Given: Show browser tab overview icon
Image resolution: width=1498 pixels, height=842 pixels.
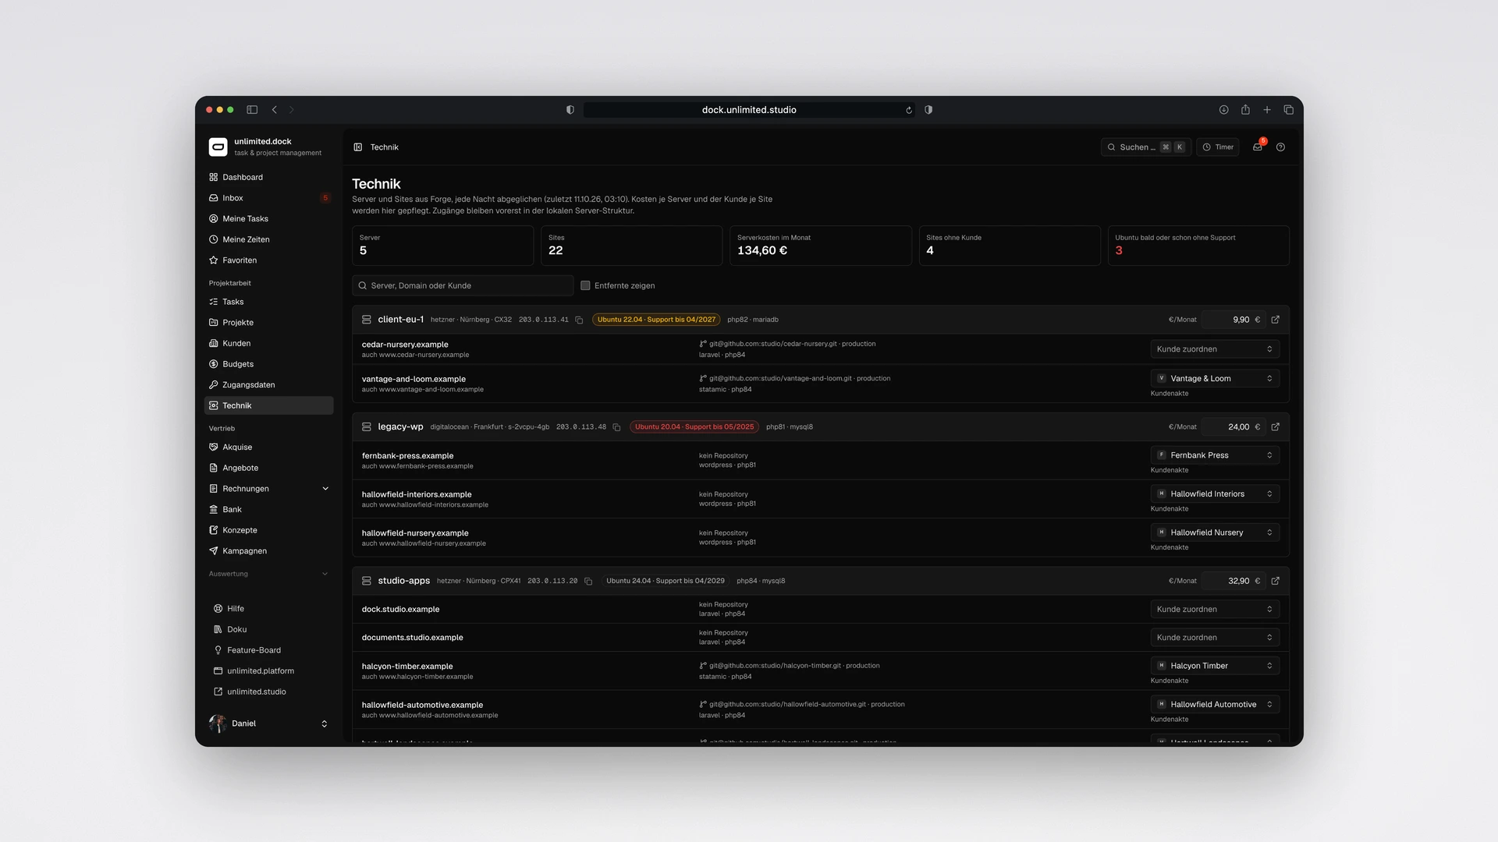Looking at the screenshot, I should click(1289, 110).
